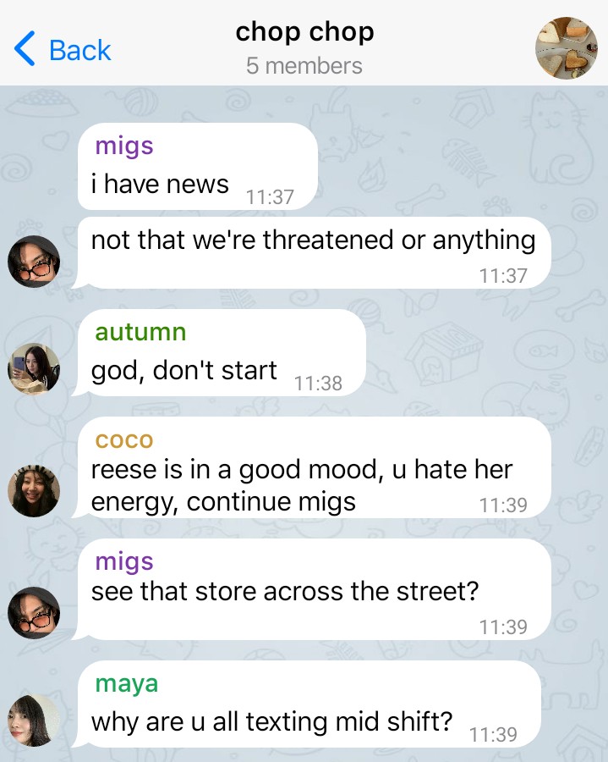Viewport: 608px width, 762px height.
Task: Tap the blue back chevron arrow
Action: (25, 48)
